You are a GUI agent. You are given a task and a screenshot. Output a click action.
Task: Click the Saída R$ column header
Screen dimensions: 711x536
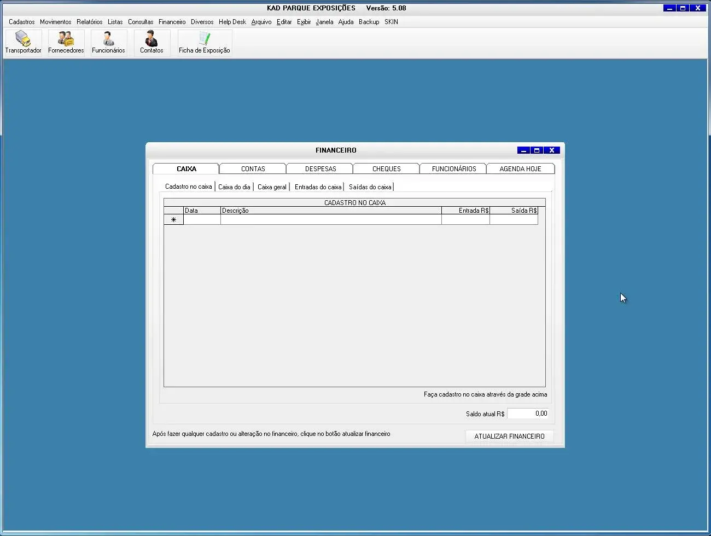(x=514, y=210)
